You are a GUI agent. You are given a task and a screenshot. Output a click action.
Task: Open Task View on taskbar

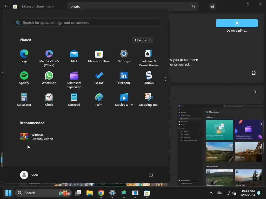78,193
